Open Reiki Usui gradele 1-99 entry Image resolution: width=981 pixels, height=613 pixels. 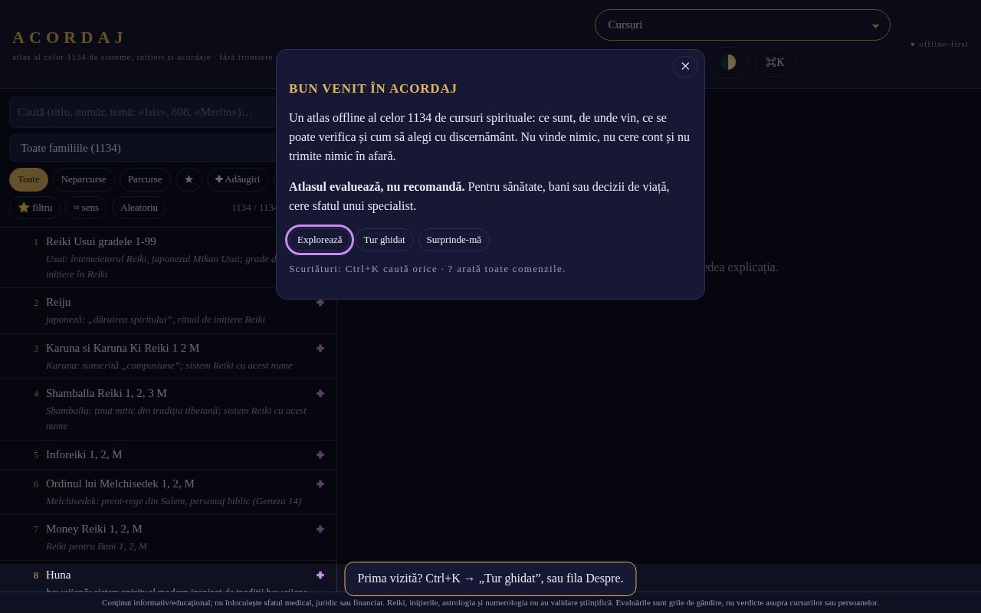[x=168, y=257]
